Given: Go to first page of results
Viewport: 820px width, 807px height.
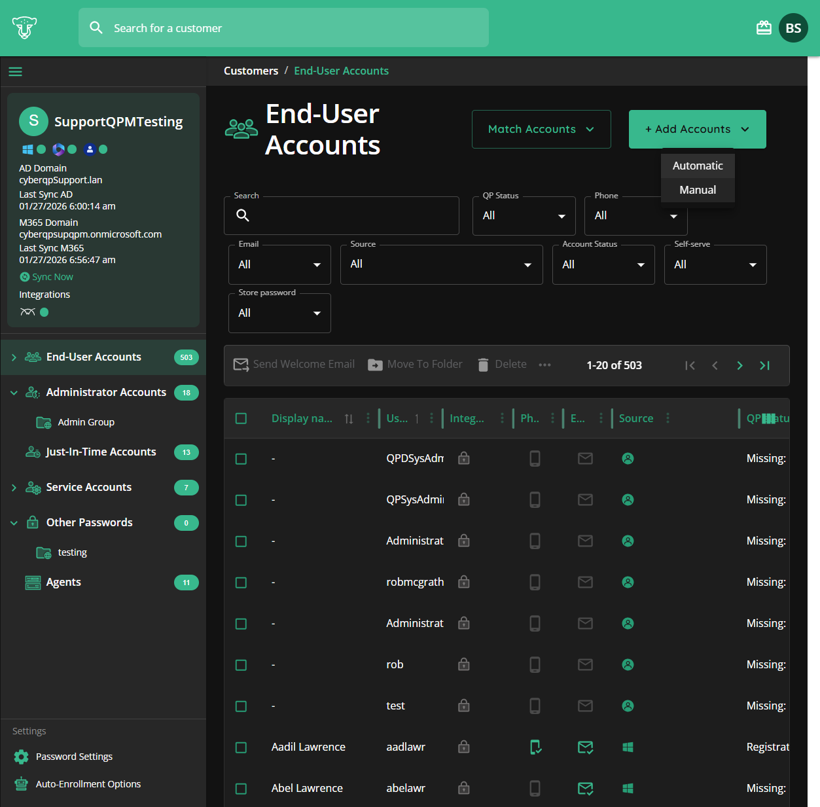Looking at the screenshot, I should tap(690, 365).
